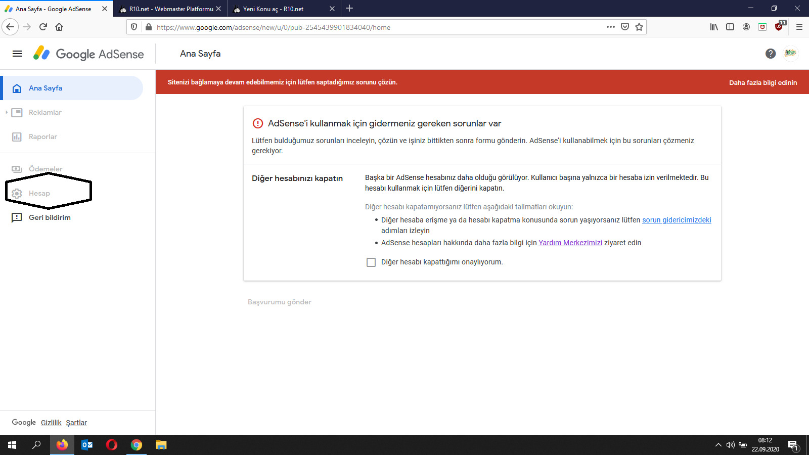
Task: Open the sorun gidericimizdeki link
Action: pyautogui.click(x=677, y=220)
